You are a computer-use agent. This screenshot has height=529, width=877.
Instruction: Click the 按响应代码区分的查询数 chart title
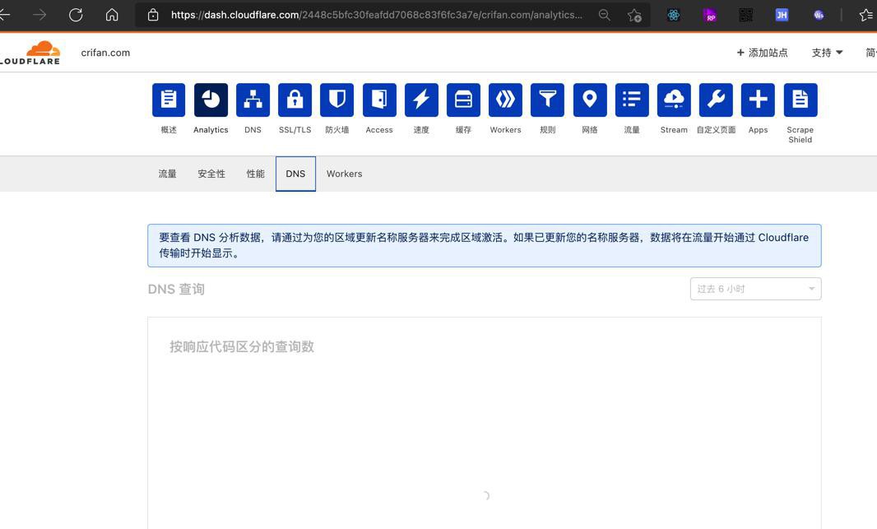(x=242, y=346)
